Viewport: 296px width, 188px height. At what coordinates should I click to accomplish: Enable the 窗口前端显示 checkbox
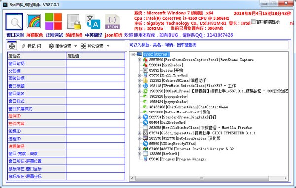(x=253, y=22)
